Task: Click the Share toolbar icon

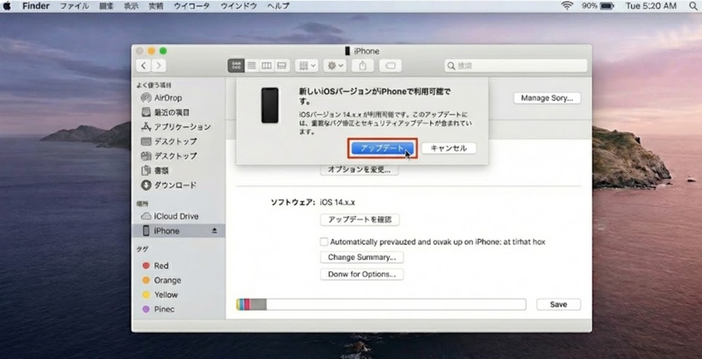Action: [x=362, y=66]
